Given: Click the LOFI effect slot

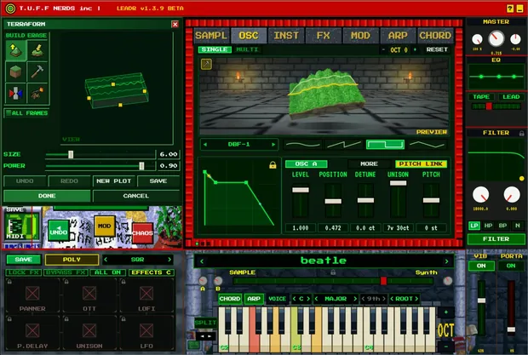Looking at the screenshot, I should [146, 295].
